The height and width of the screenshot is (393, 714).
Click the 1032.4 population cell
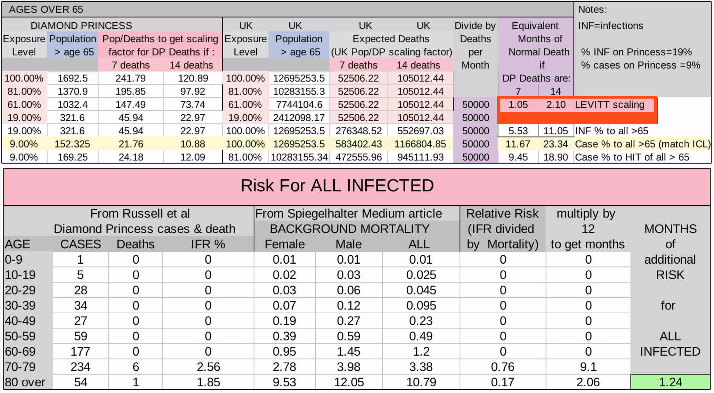coord(73,105)
